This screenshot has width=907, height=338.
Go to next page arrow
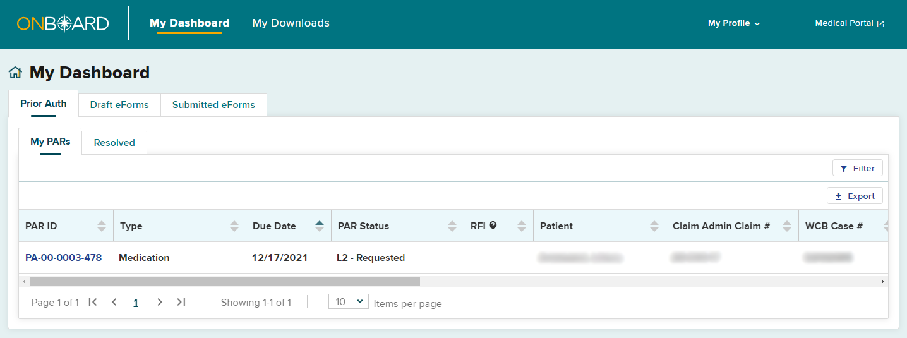pos(160,302)
